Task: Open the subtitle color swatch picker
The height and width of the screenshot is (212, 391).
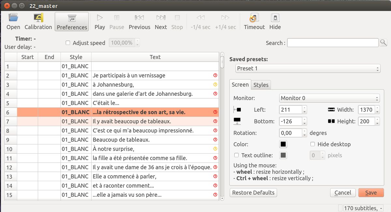Action: point(283,144)
